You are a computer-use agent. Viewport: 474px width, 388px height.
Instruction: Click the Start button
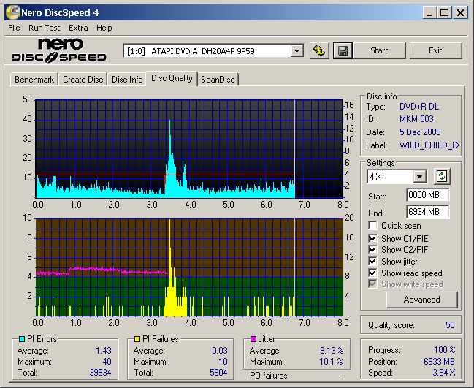(379, 50)
